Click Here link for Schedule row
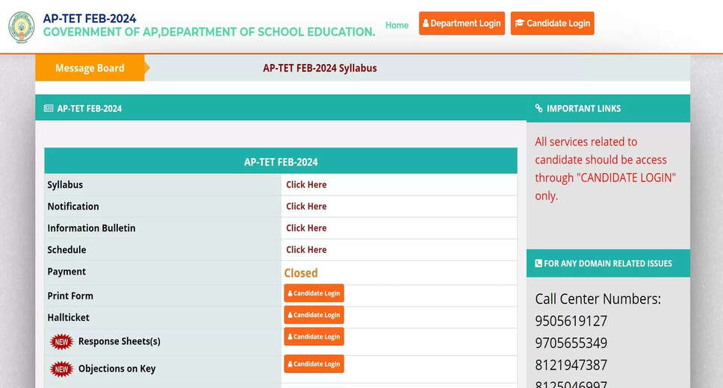 pyautogui.click(x=306, y=250)
